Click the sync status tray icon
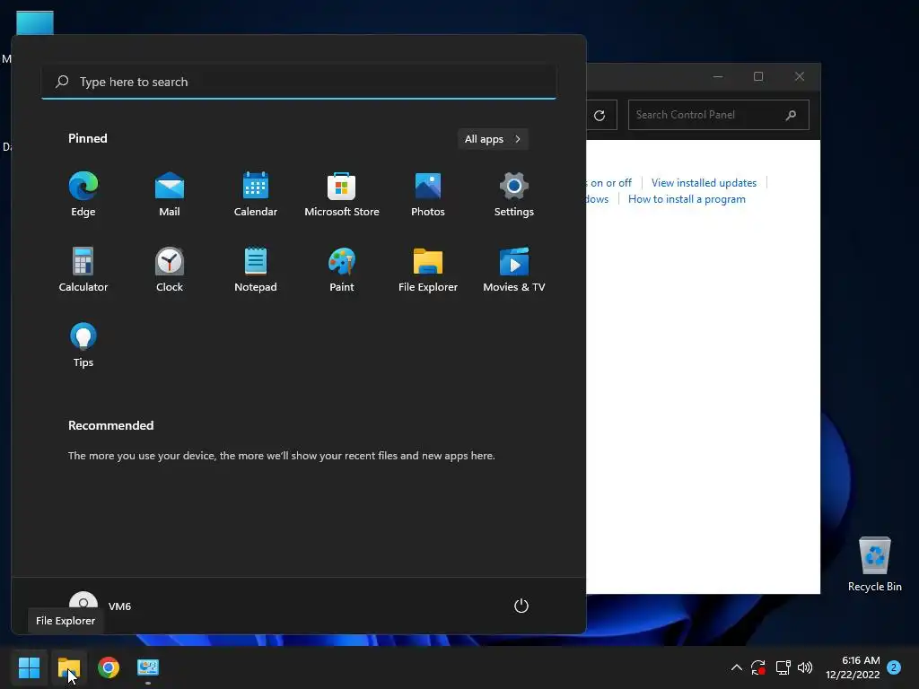The image size is (919, 689). tap(758, 667)
